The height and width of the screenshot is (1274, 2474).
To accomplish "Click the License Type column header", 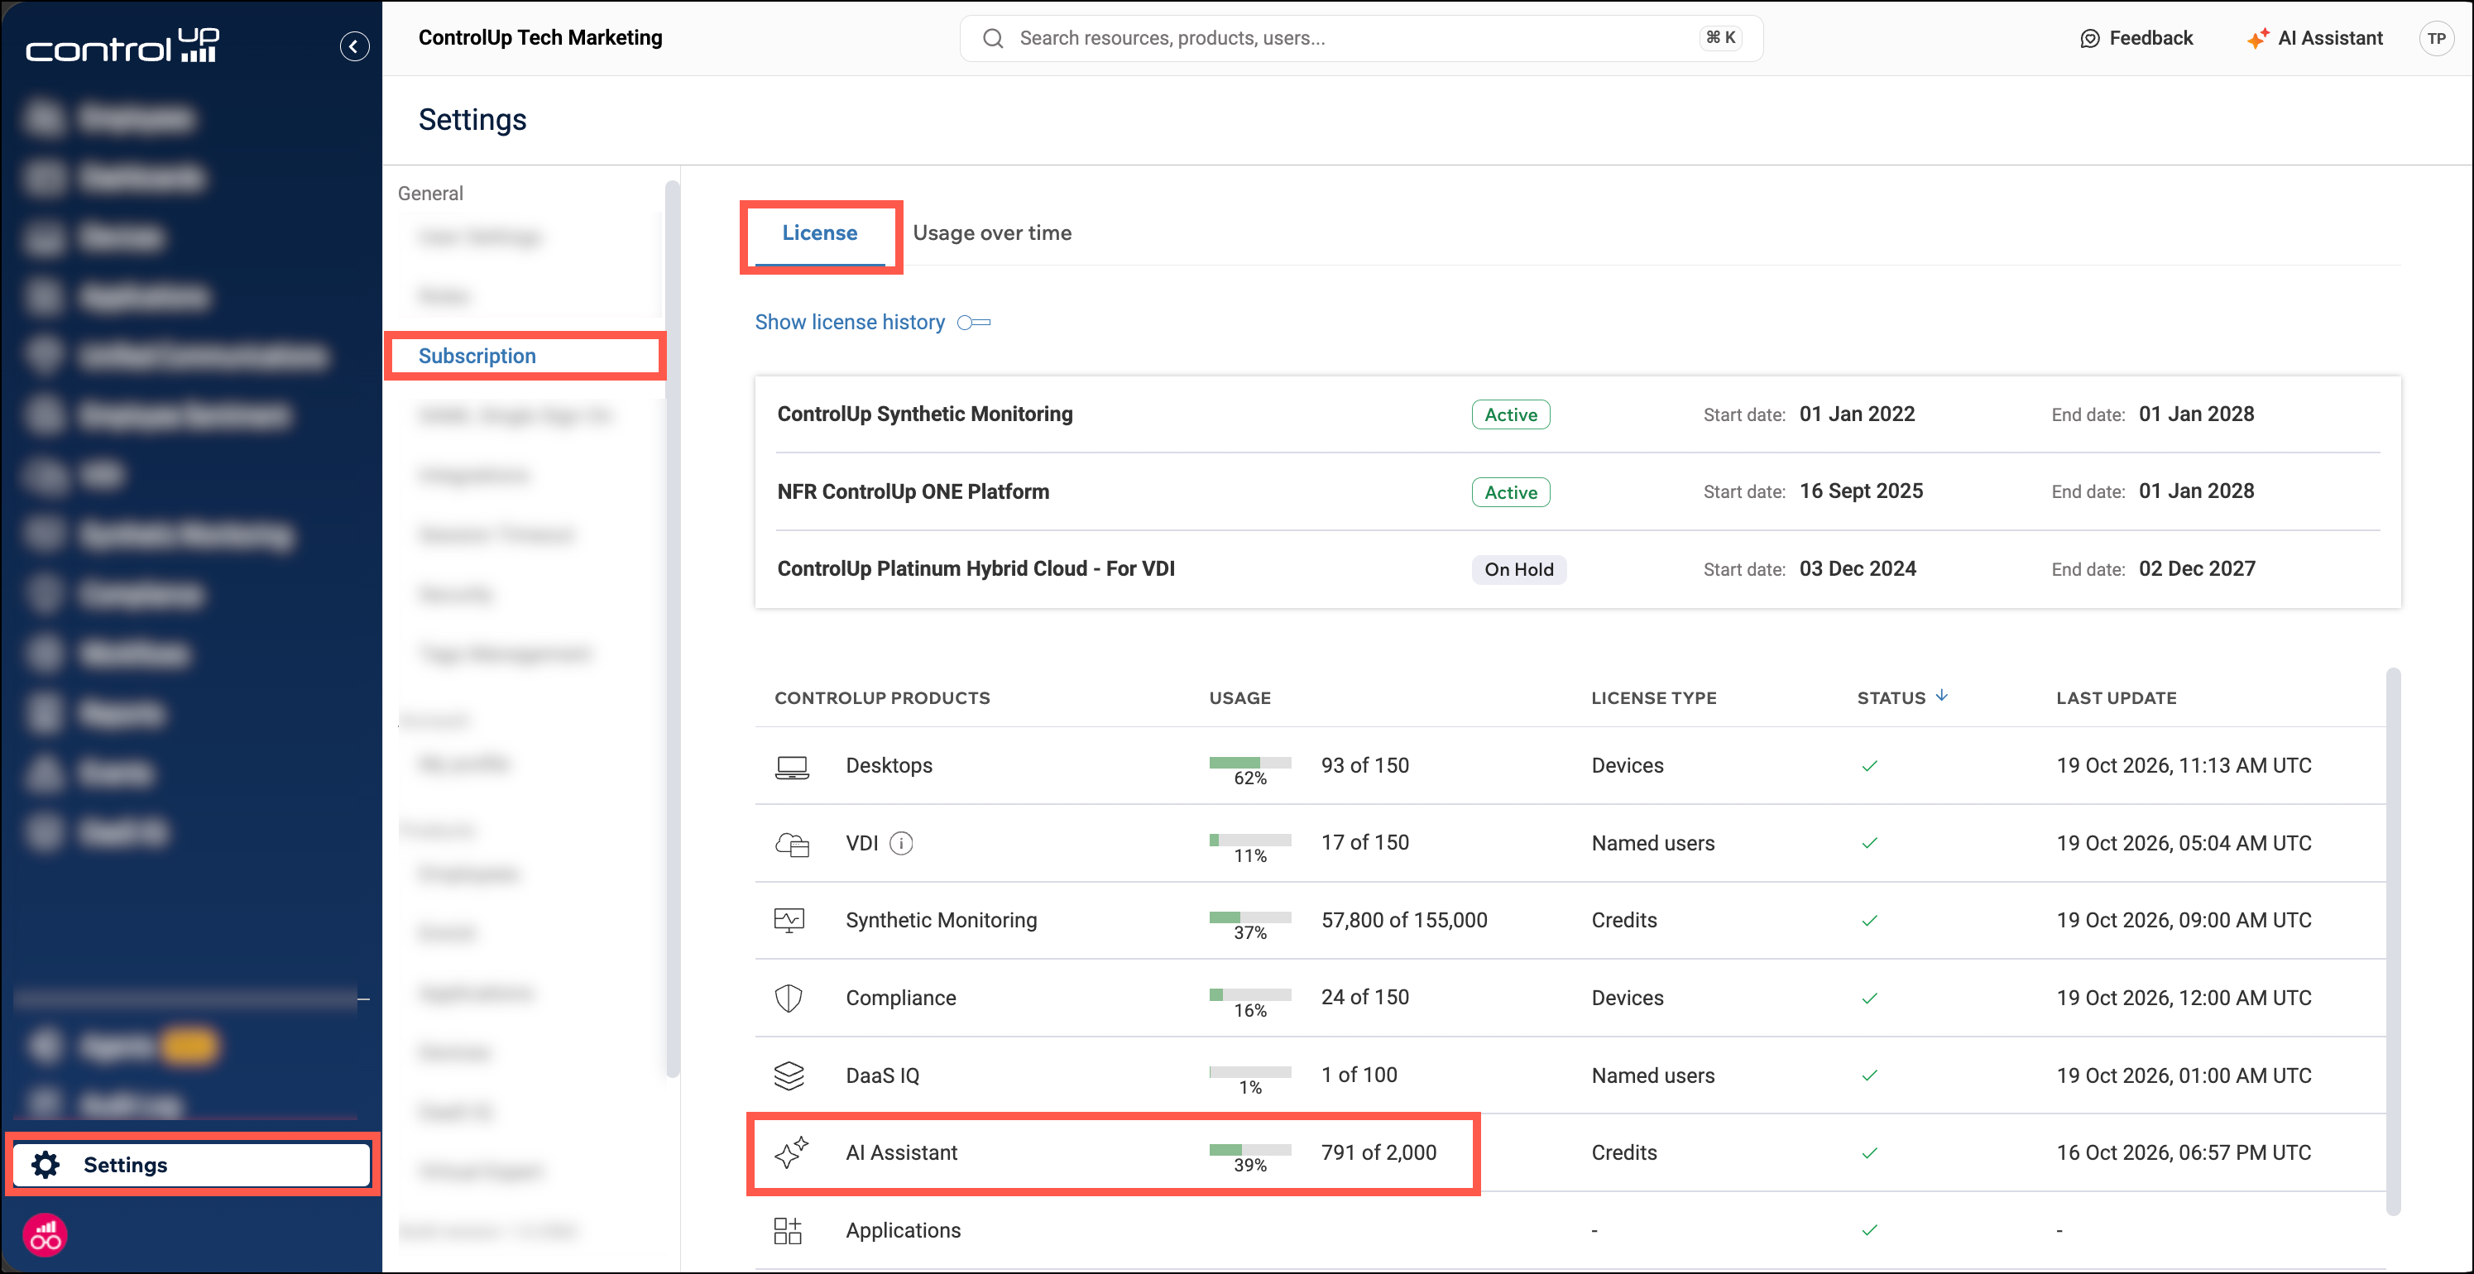I will (x=1654, y=698).
